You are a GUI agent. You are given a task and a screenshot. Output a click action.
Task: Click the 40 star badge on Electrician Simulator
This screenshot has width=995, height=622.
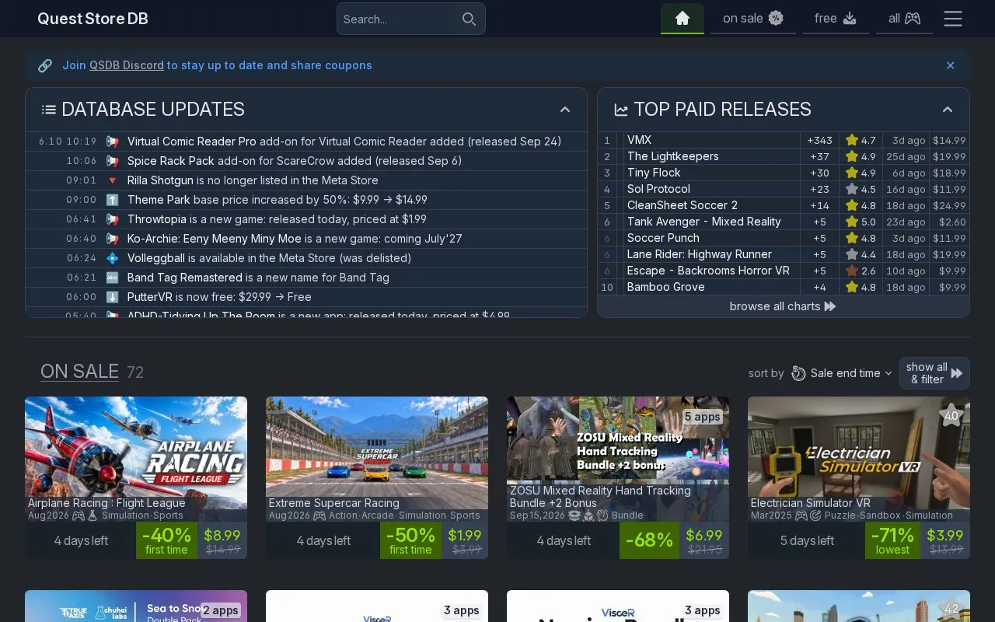point(951,415)
